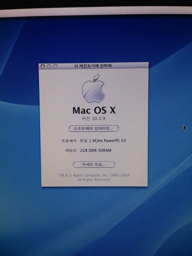Click the 메모리 label
The height and width of the screenshot is (256, 192).
coord(71,150)
